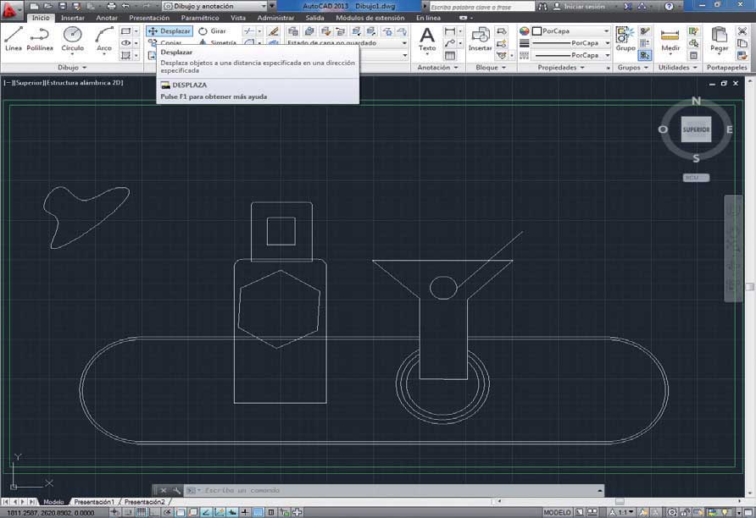The image size is (756, 518).
Task: Open the PorCapa color dropdown
Action: (570, 30)
